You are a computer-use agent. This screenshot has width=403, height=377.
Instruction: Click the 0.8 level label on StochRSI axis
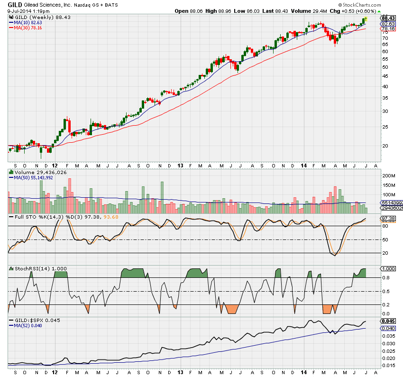coord(386,278)
